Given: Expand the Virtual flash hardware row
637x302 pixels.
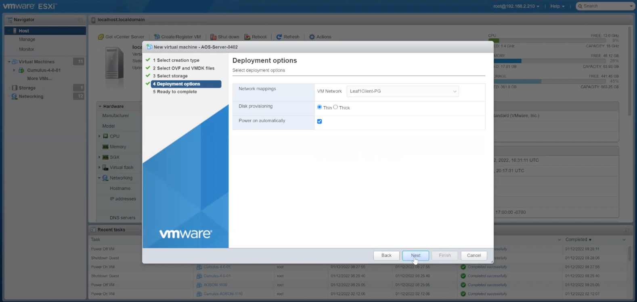Looking at the screenshot, I should pyautogui.click(x=99, y=167).
